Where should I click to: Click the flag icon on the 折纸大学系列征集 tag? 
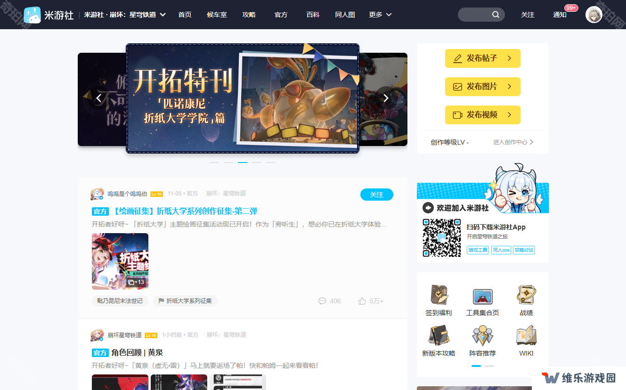(161, 301)
